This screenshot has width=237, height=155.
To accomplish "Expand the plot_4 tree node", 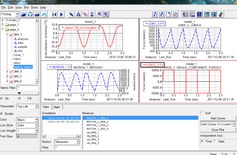I will [x=7, y=71].
